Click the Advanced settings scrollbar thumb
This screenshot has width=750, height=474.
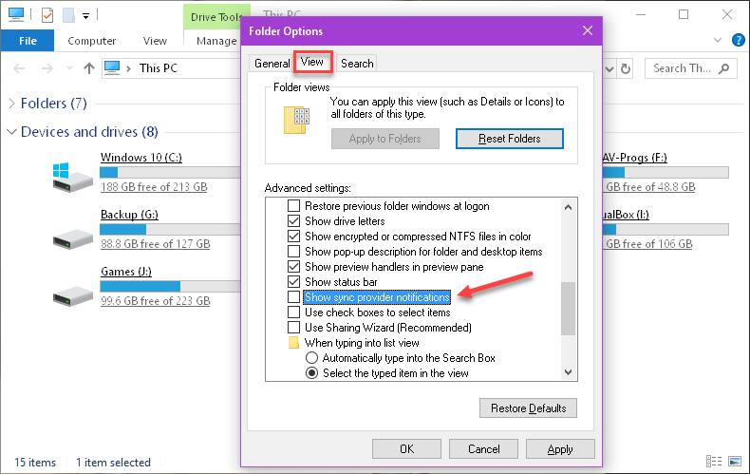568,309
